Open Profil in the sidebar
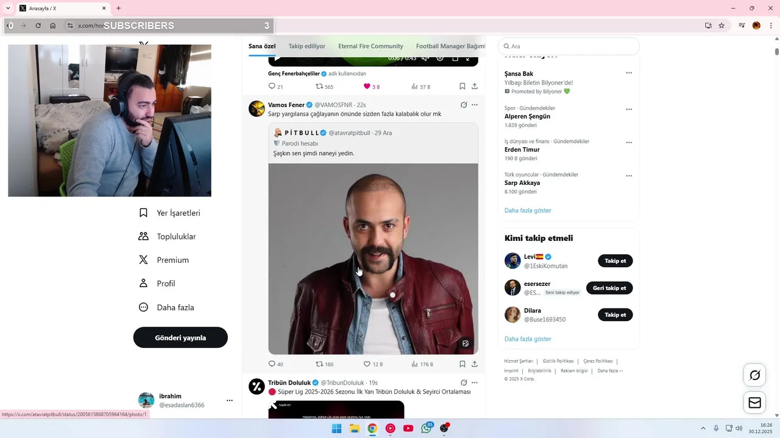The height and width of the screenshot is (438, 780). coord(157,283)
